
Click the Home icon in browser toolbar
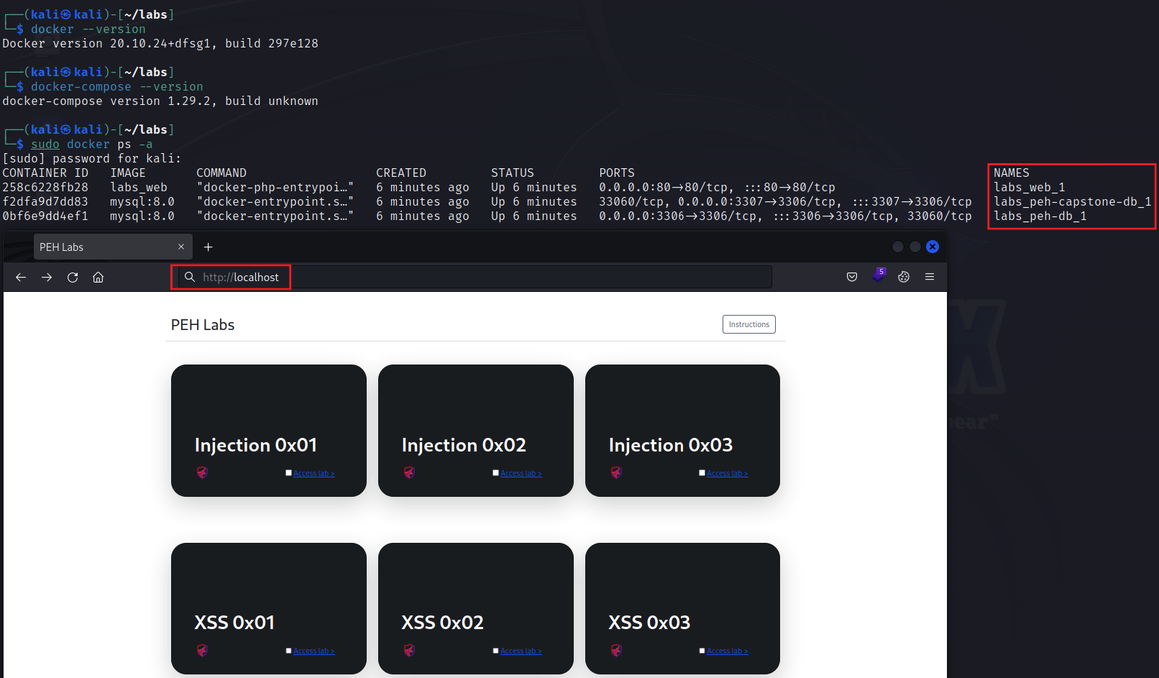point(98,276)
